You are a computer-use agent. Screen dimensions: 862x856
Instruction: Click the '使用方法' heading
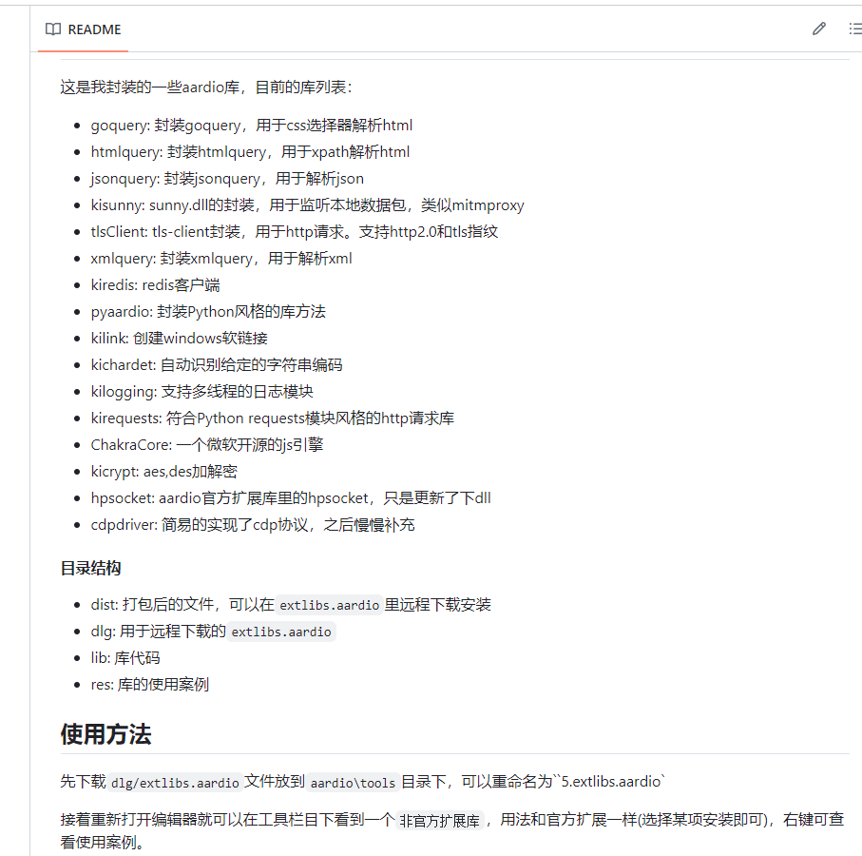106,734
